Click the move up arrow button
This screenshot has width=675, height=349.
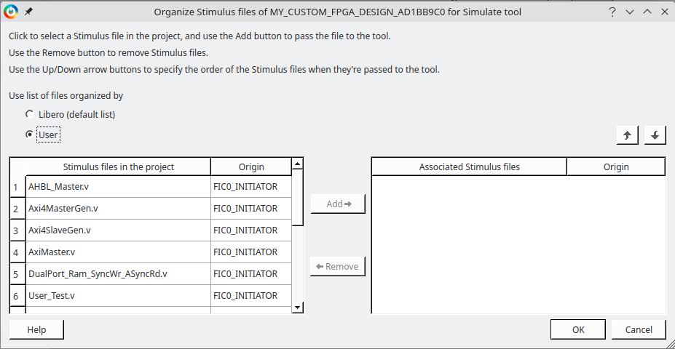(627, 135)
